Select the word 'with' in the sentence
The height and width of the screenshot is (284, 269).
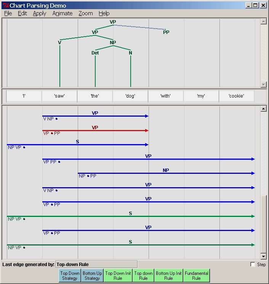[166, 96]
